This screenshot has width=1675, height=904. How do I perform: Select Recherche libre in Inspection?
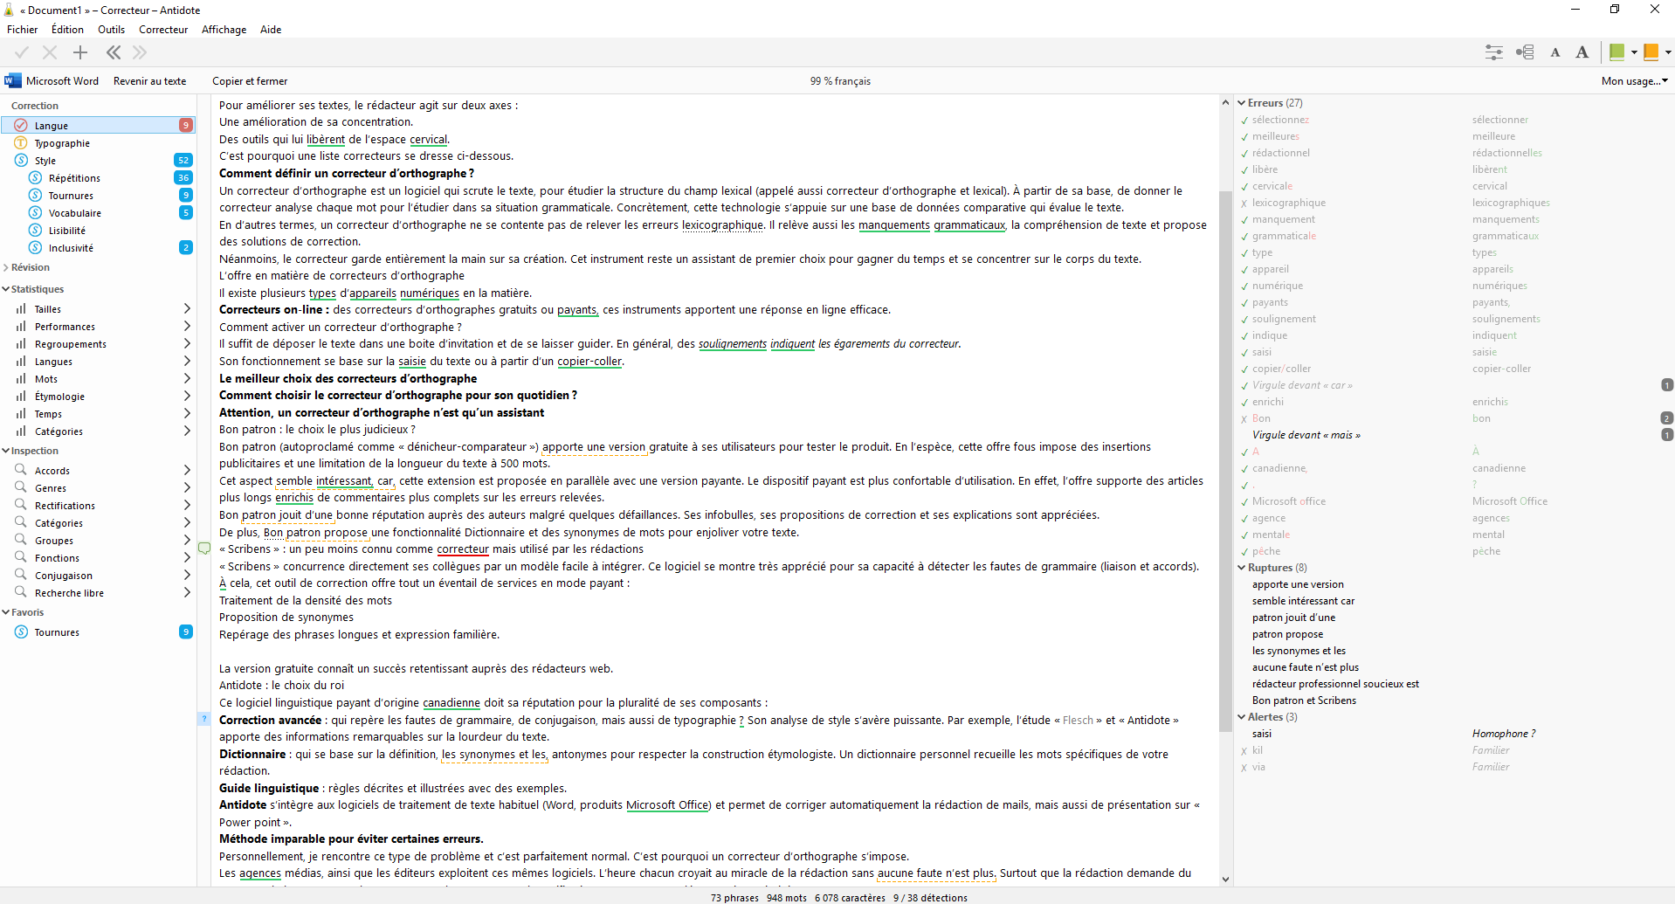click(99, 592)
